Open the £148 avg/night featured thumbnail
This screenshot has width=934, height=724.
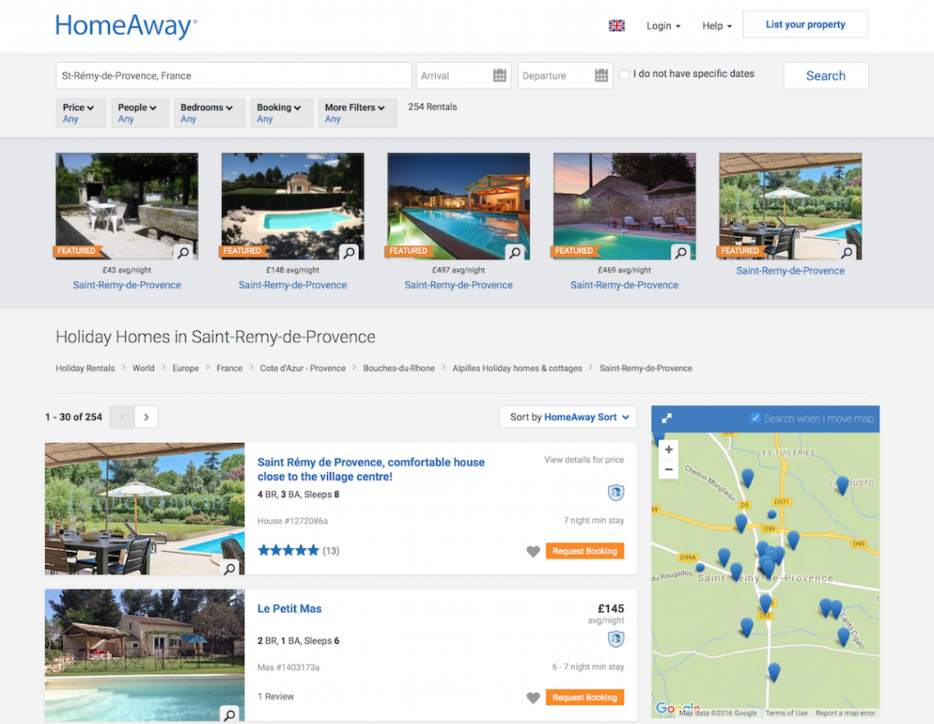[x=293, y=206]
